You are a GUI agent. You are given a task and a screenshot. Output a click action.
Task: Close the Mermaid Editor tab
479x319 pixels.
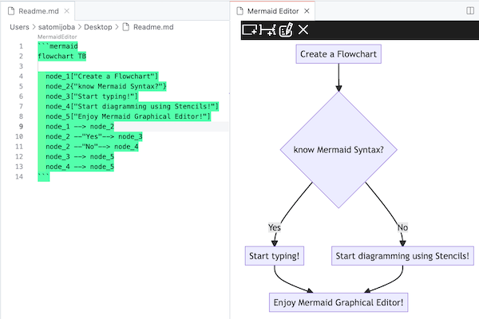307,11
